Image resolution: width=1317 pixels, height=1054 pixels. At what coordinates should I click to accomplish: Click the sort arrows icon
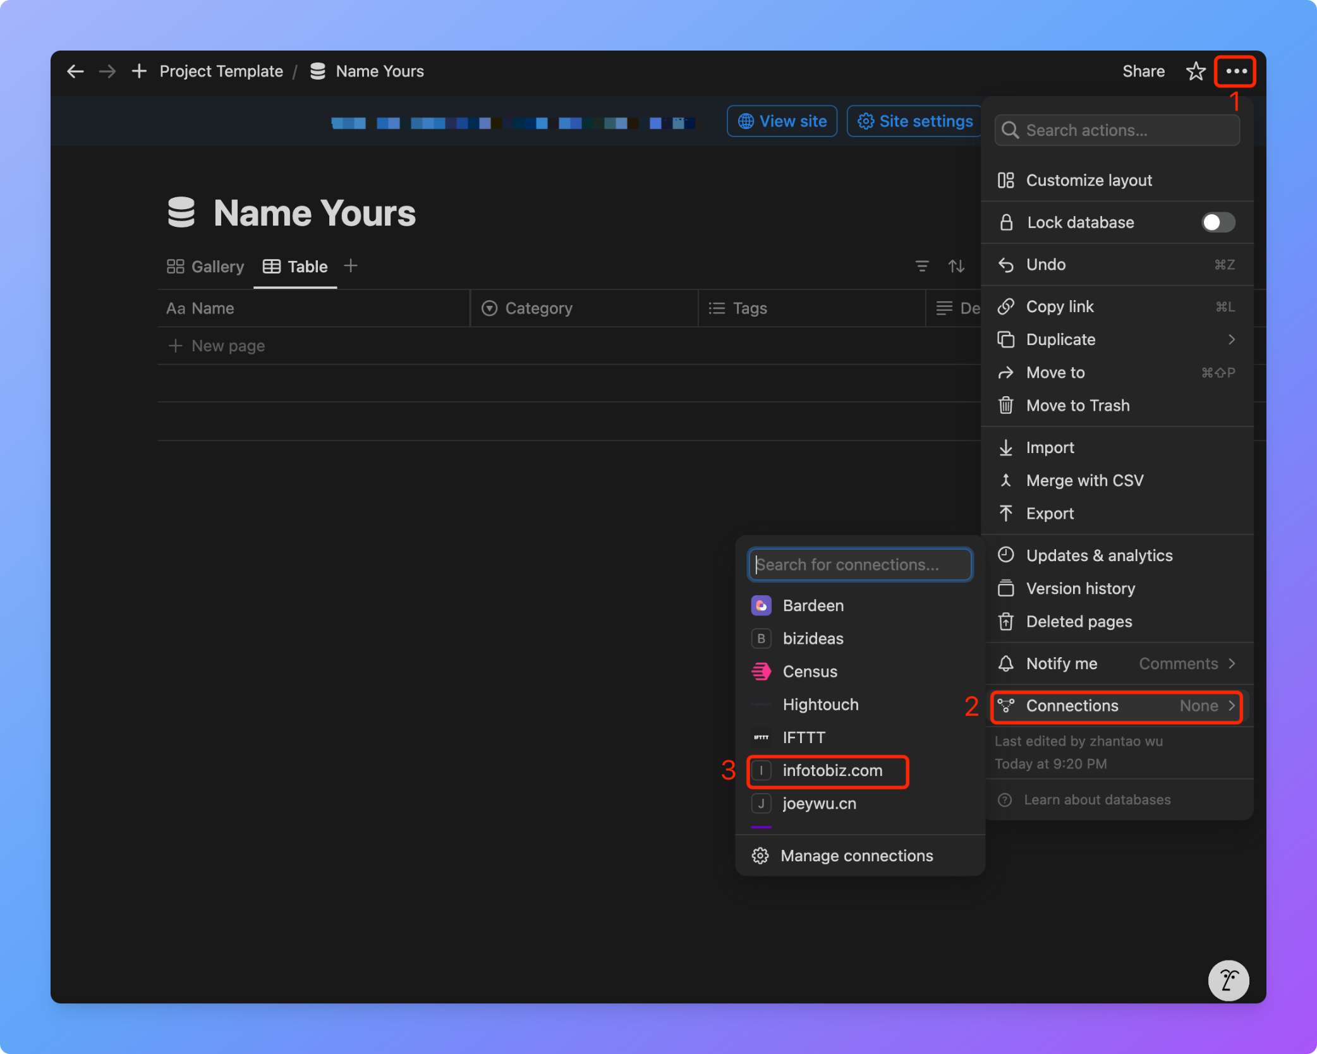[957, 266]
